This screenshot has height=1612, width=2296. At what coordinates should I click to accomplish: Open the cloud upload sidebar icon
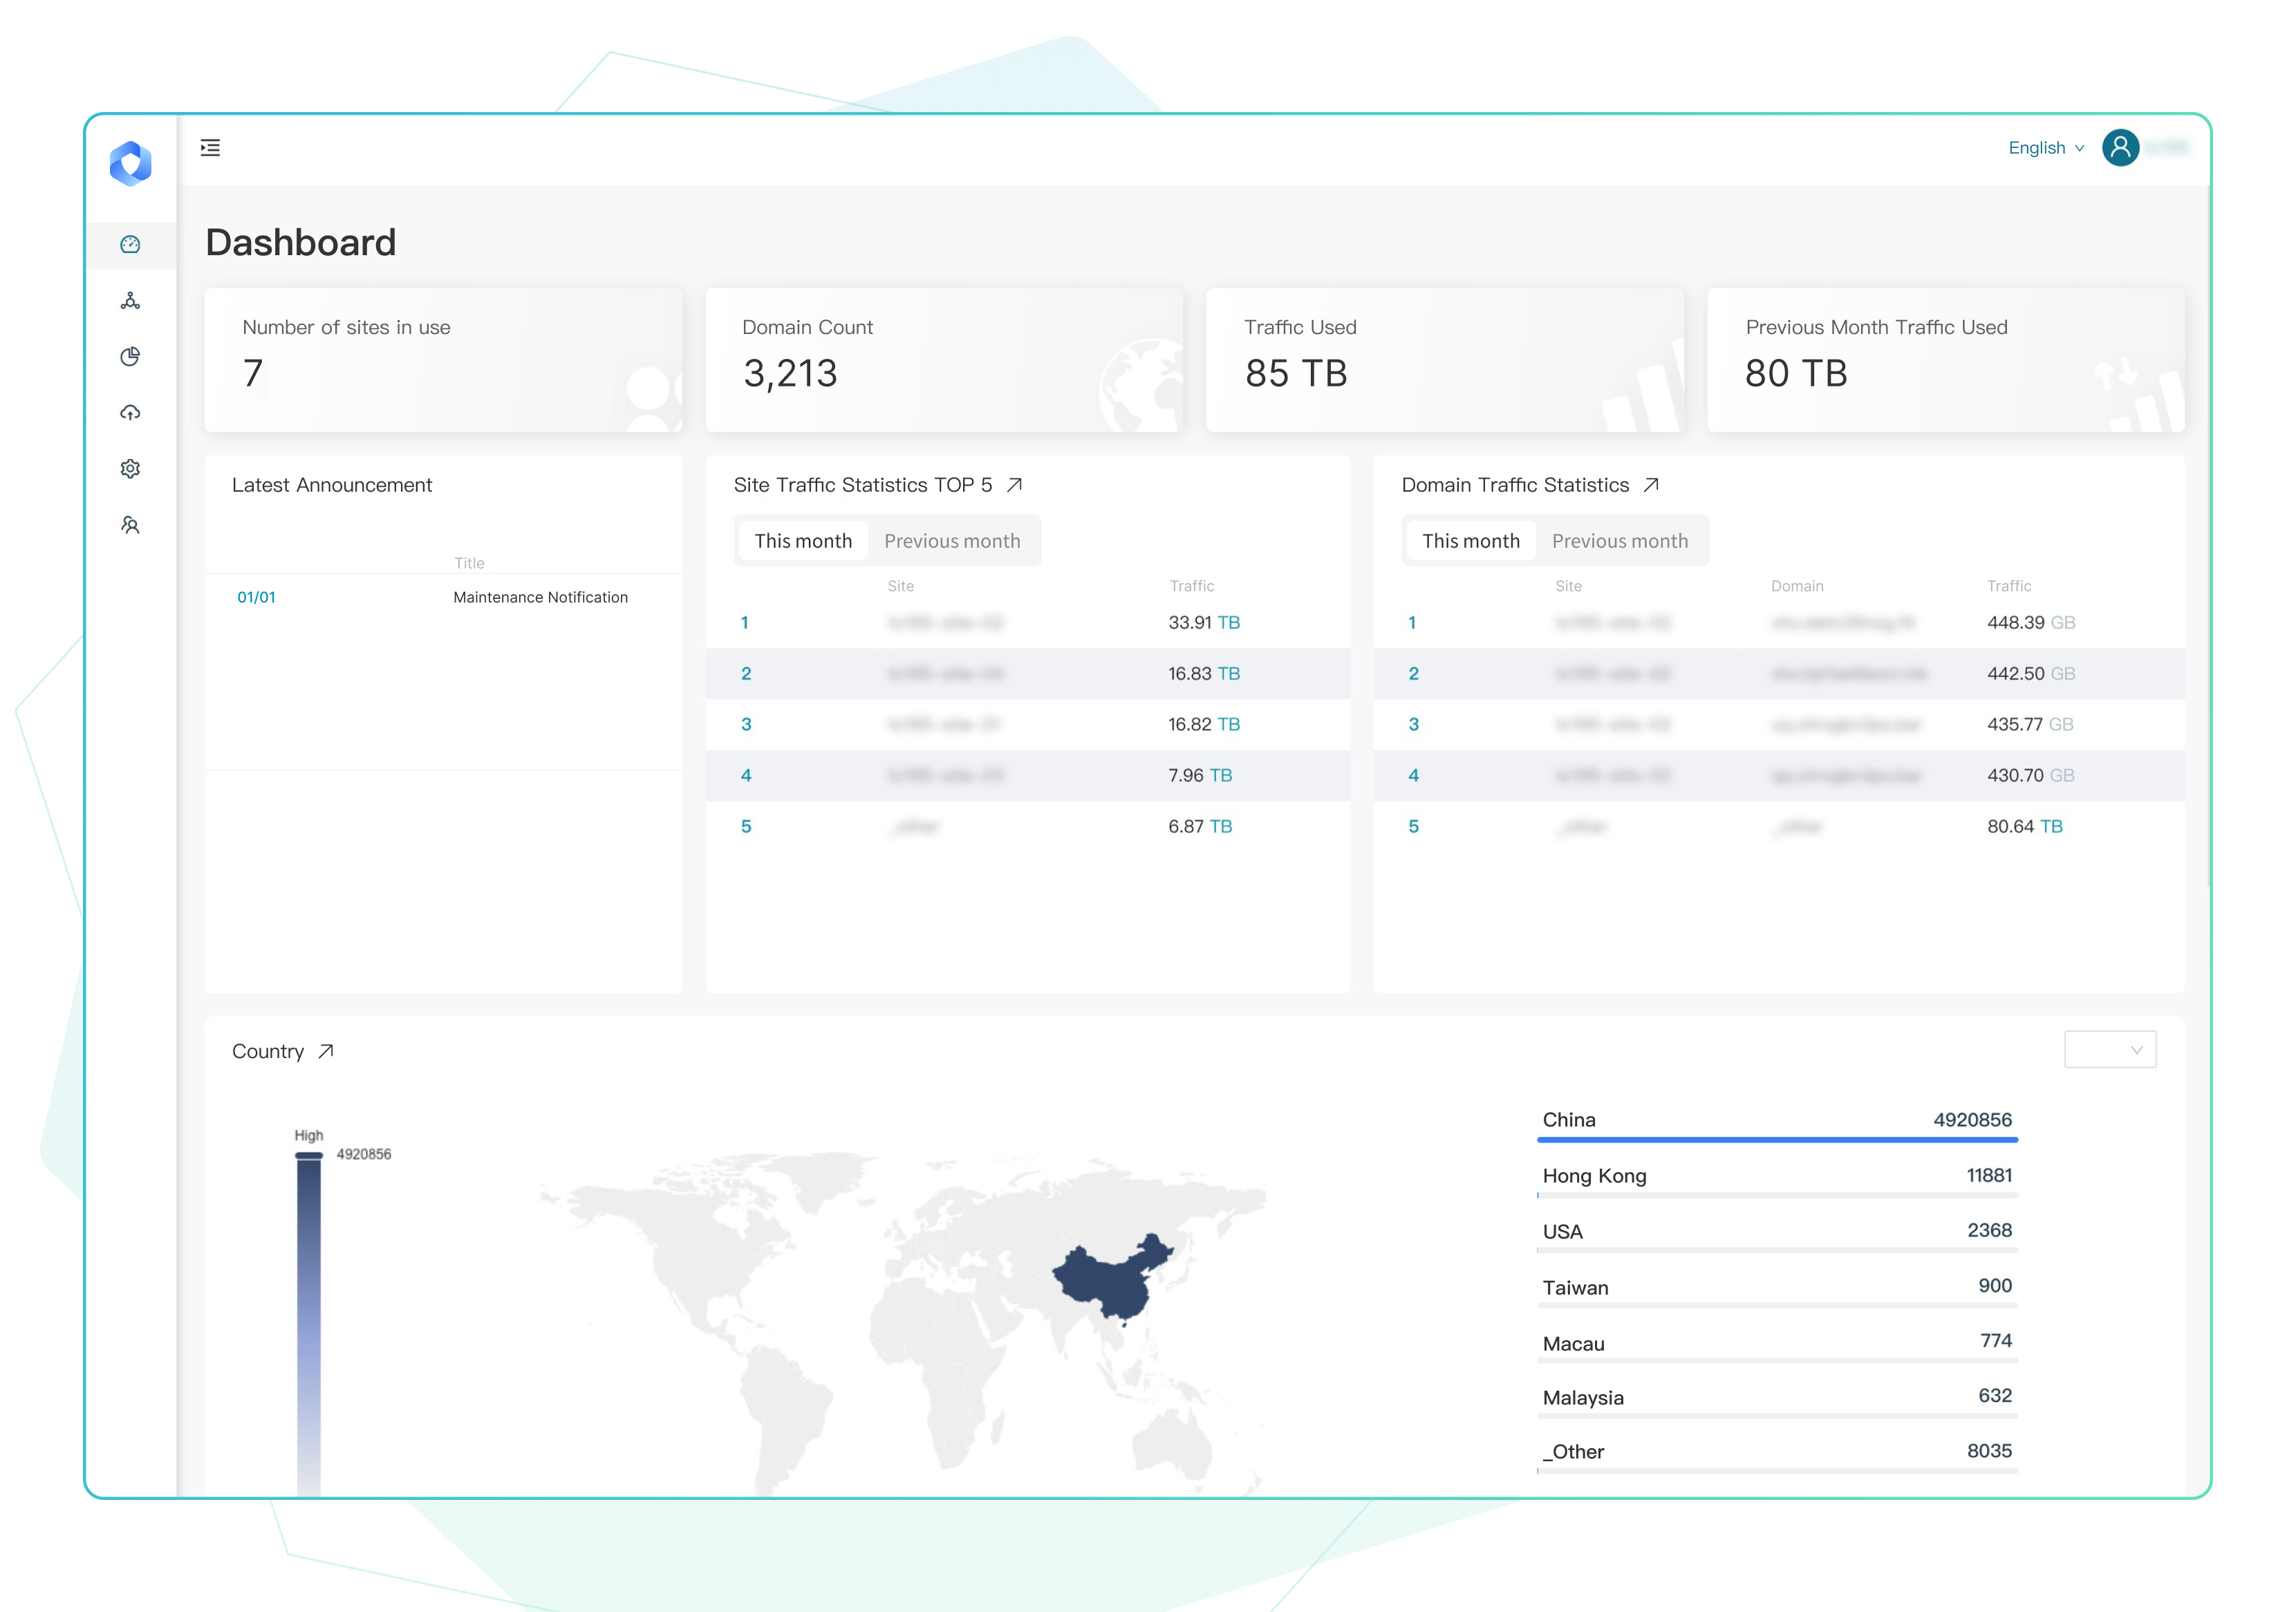coord(130,413)
